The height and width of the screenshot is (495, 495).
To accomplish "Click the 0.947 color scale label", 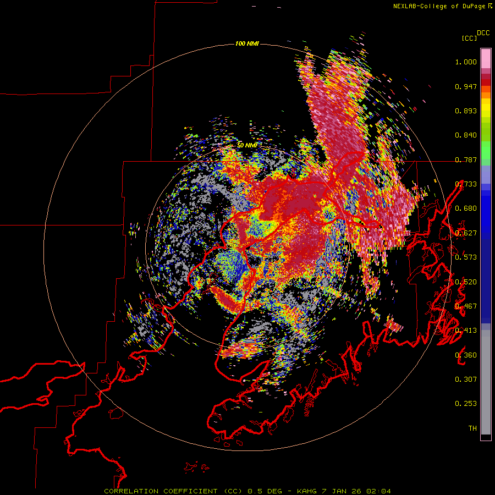I will point(466,86).
